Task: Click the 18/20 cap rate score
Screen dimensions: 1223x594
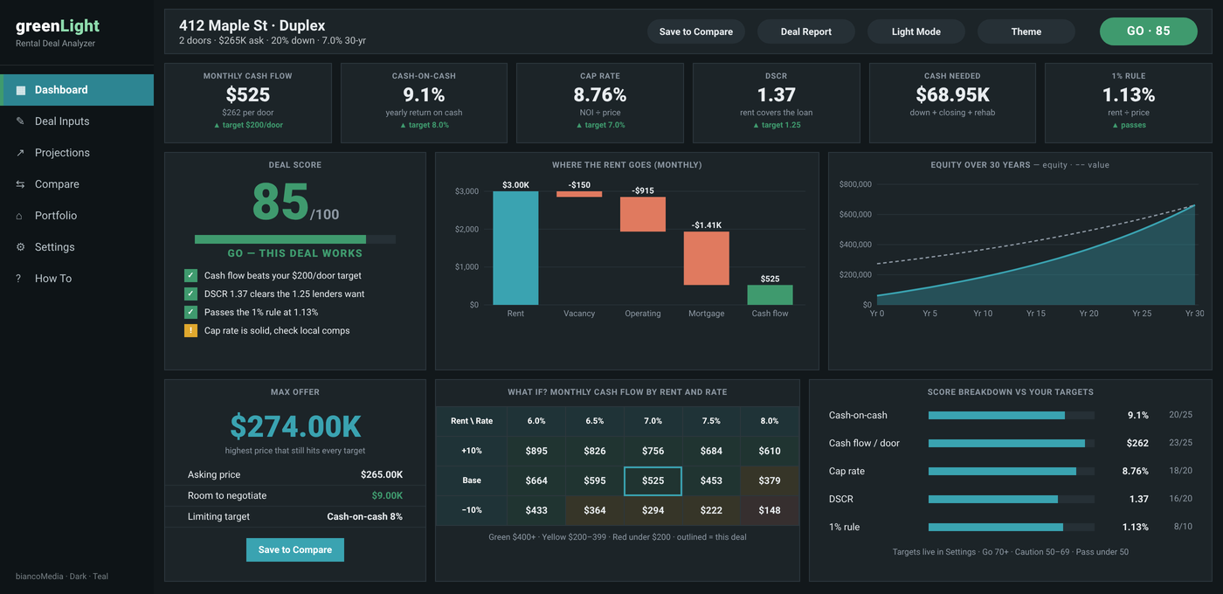Action: point(1180,471)
